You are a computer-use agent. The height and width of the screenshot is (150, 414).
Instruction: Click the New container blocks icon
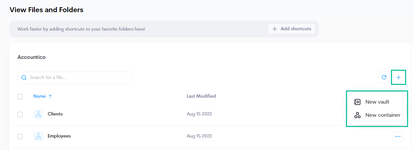click(357, 115)
